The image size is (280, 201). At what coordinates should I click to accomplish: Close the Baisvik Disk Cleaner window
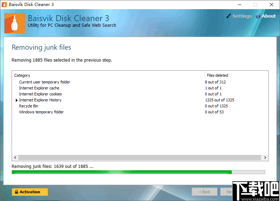pyautogui.click(x=272, y=5)
